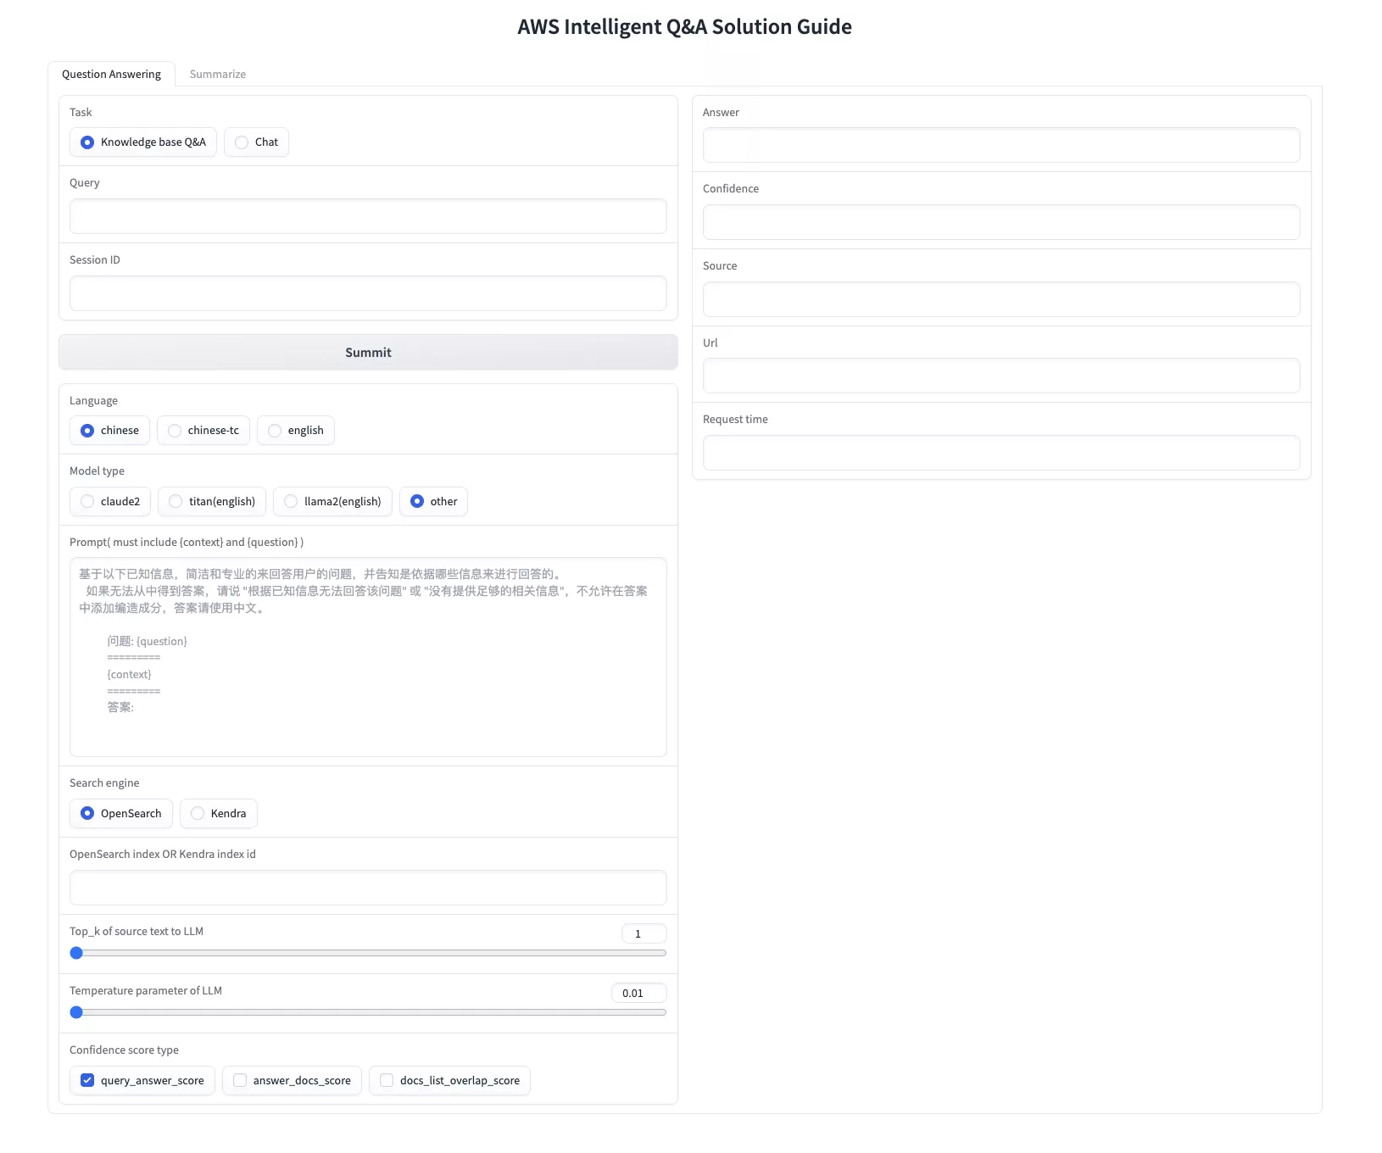Click the Top_k slider handle
This screenshot has width=1382, height=1153.
tap(76, 953)
